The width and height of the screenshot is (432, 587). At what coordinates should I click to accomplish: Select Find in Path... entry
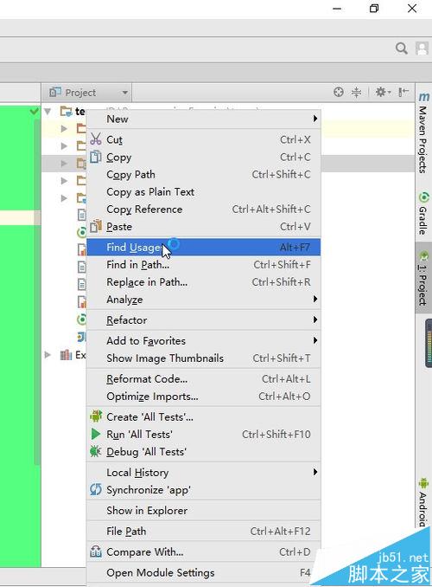coord(204,265)
